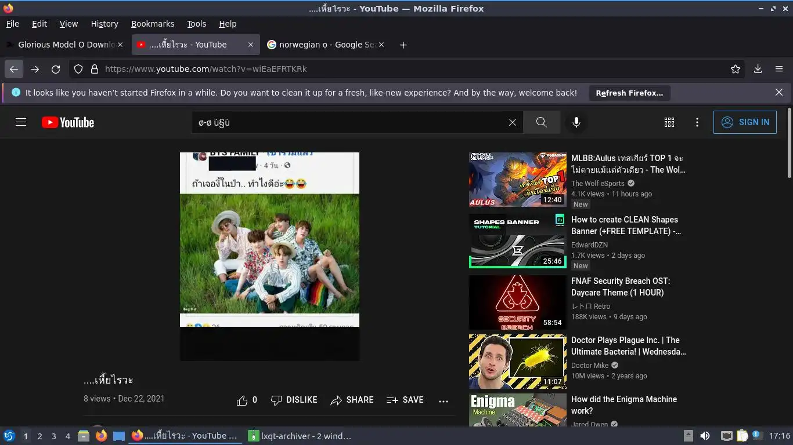Visit the Doctor Mike channel
Viewport: 793px width, 445px height.
pyautogui.click(x=590, y=366)
